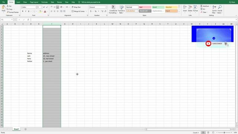Click the Decrease Font Size icon
The image size is (238, 134).
pos(47,7)
